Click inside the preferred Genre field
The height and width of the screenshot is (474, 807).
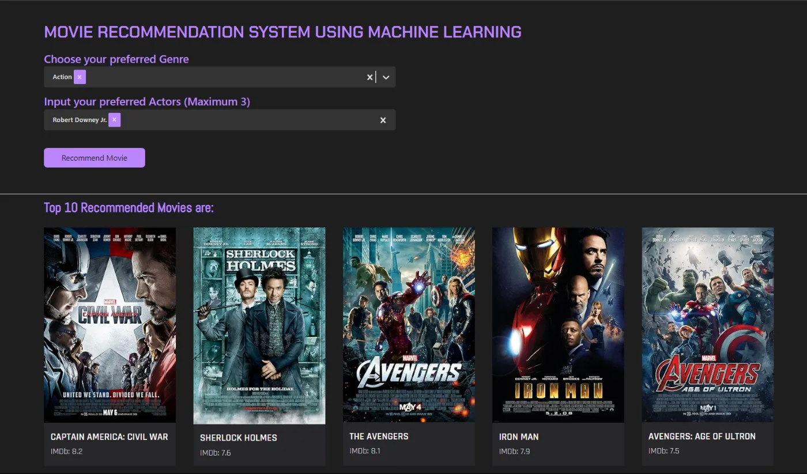pos(220,77)
